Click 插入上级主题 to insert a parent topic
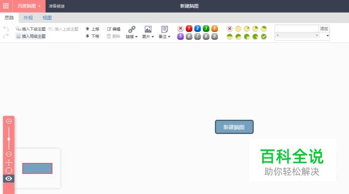 [x=64, y=29]
